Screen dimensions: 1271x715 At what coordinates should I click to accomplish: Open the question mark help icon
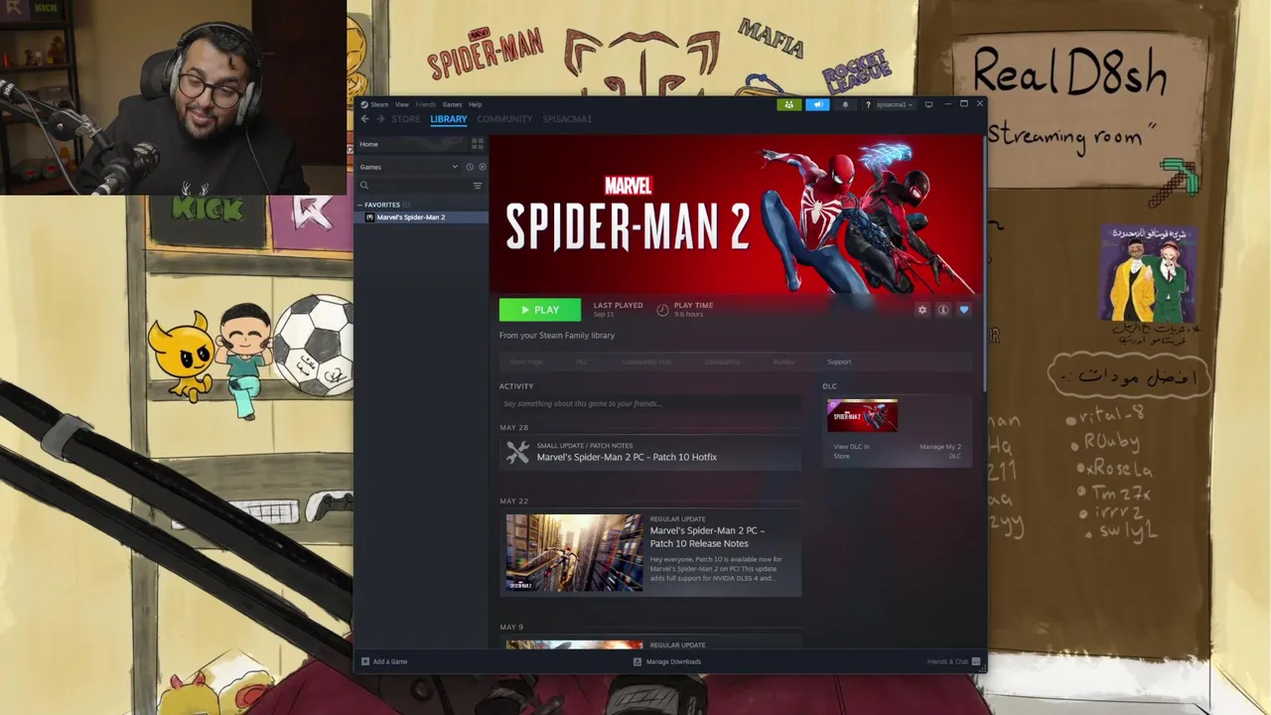tap(868, 104)
